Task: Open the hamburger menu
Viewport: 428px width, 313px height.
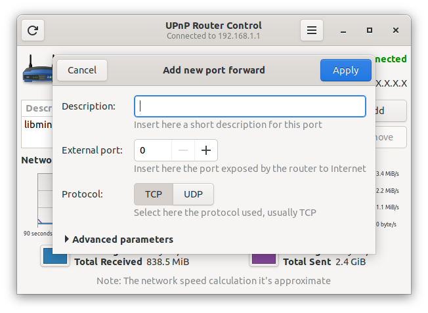Action: pos(312,30)
